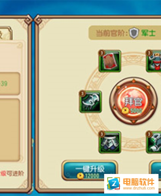Click the level 3 badge on cape icon
161x196 pixels.
102,53
